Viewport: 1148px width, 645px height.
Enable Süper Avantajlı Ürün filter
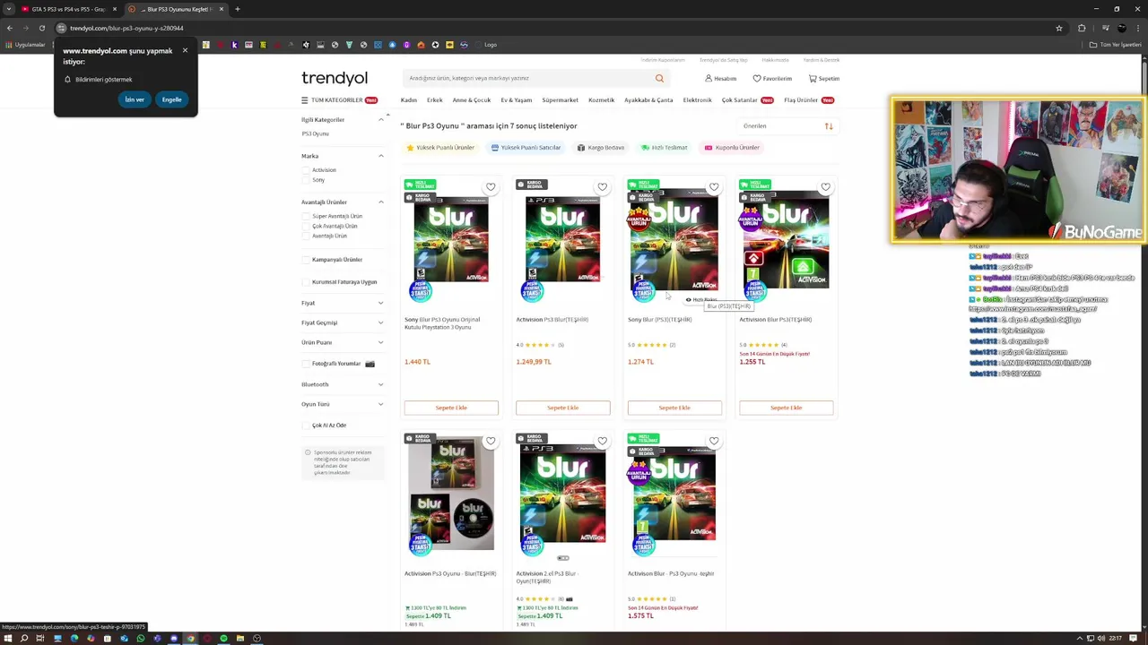point(306,216)
